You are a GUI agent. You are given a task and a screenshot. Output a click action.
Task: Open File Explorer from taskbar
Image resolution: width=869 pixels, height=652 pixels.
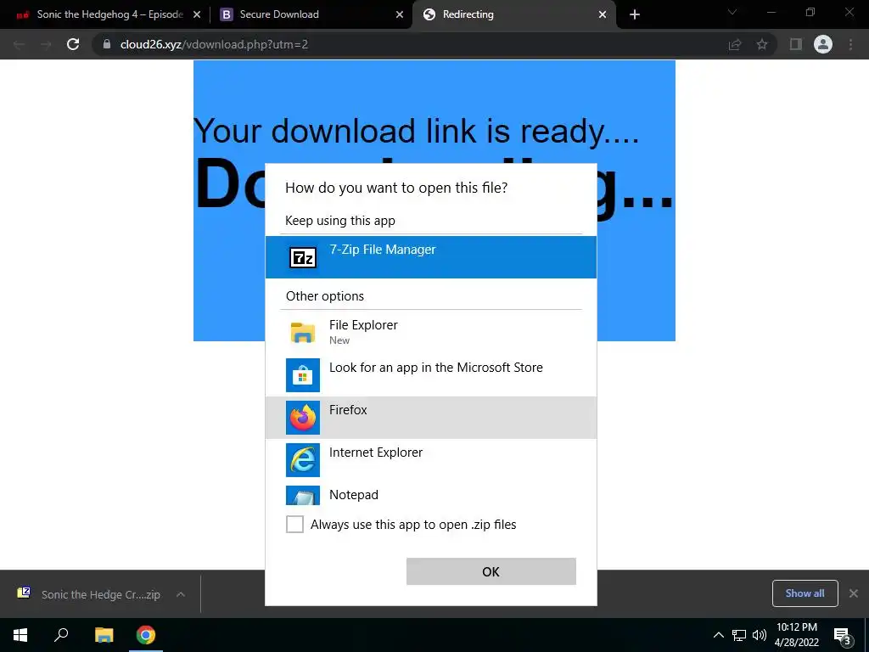click(104, 635)
